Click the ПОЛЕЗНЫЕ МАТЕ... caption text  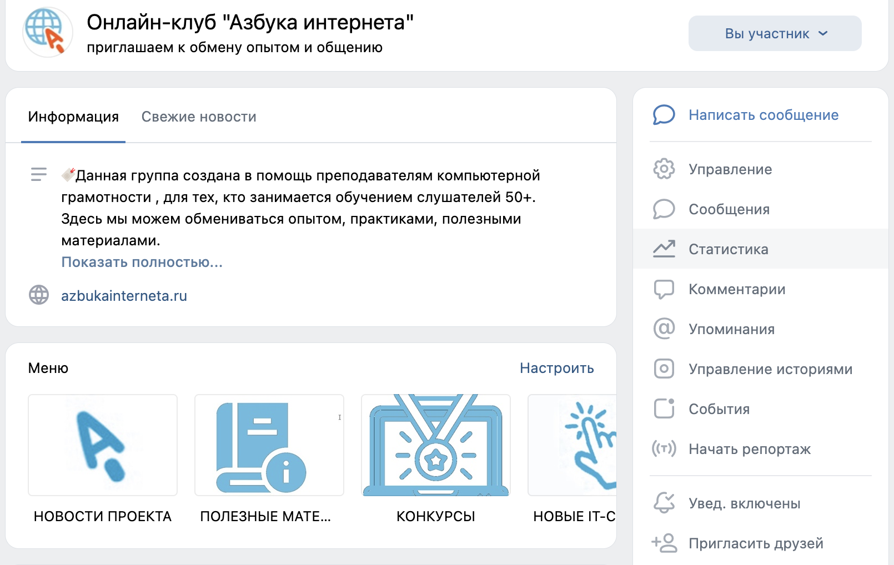pyautogui.click(x=265, y=516)
